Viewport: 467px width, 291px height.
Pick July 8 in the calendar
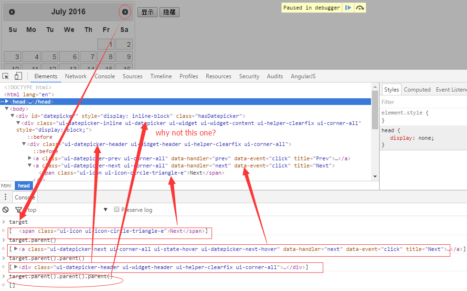click(x=106, y=57)
